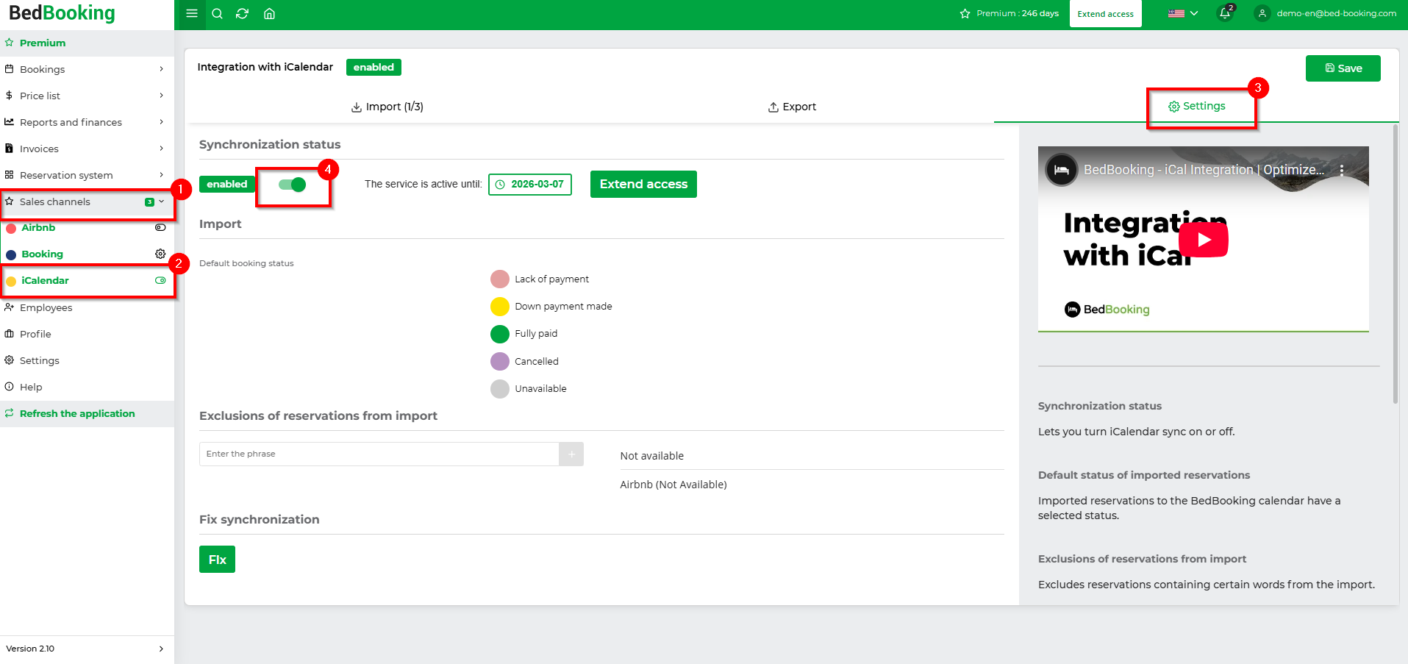The image size is (1408, 664).
Task: Toggle synchronization status switch
Action: pos(292,185)
